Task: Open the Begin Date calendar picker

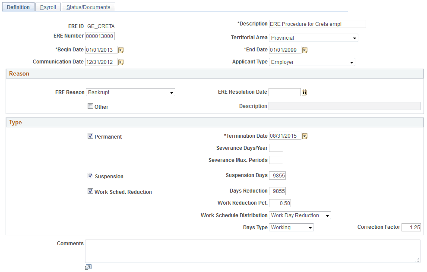Action: [120, 50]
